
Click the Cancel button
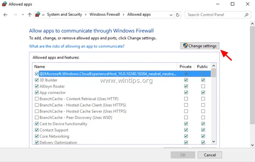point(210,155)
